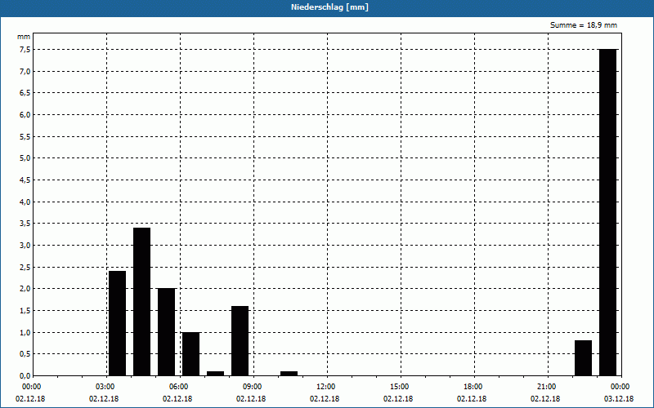Screen dimensions: 654x408
Task: Click the tiny bar after 10:00
Action: click(289, 374)
